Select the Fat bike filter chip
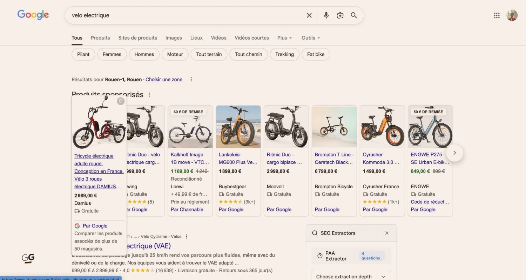 click(x=315, y=54)
